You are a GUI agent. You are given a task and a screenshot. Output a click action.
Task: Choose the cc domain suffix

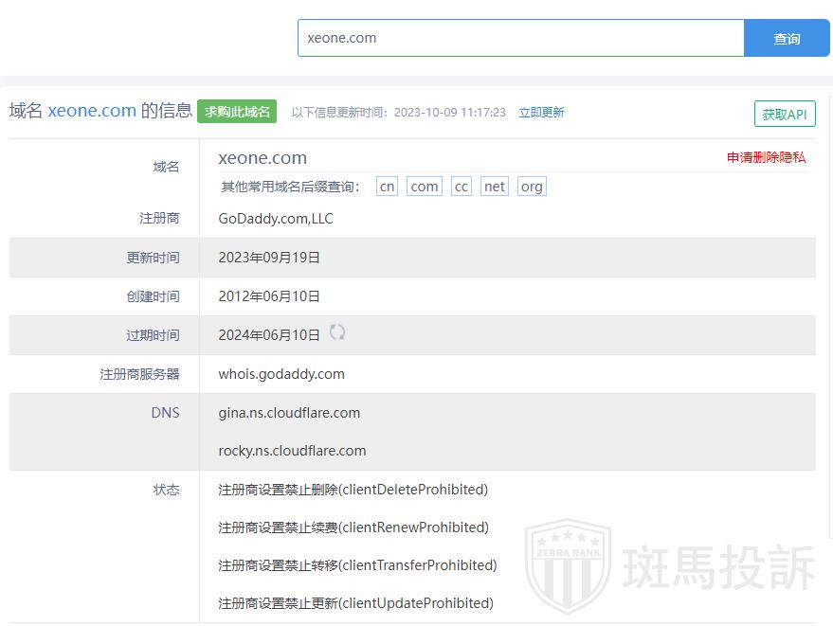(x=461, y=187)
